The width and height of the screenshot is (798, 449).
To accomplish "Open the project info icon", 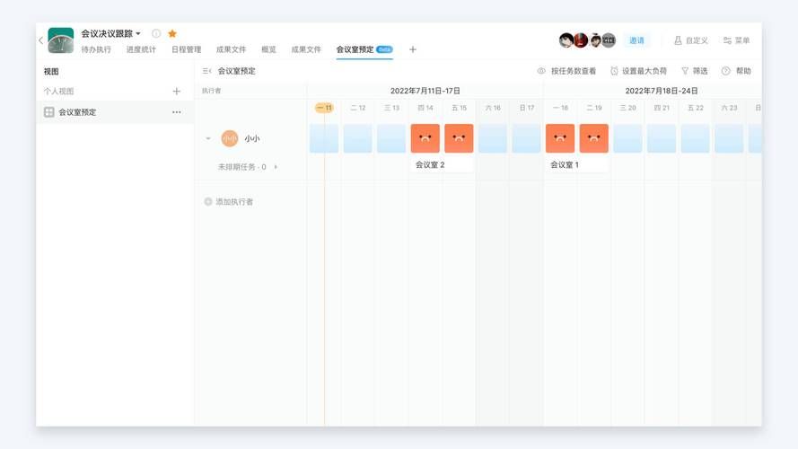I will [x=156, y=33].
